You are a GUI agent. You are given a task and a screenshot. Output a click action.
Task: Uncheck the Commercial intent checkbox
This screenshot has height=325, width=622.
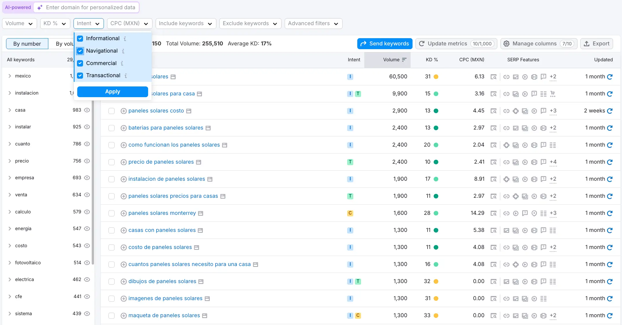80,63
